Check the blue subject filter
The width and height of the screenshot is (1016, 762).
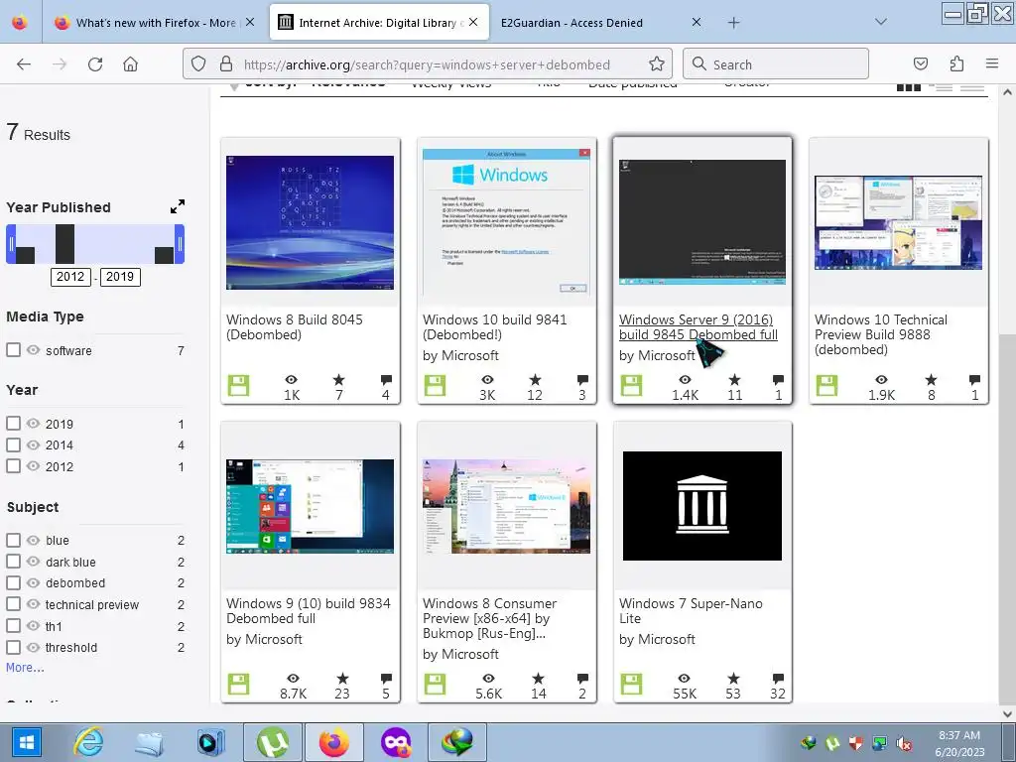click(x=13, y=540)
